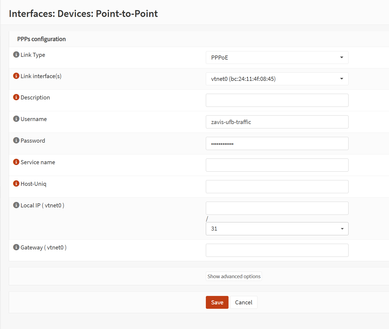Click the Link interface(s) help icon

(x=16, y=76)
